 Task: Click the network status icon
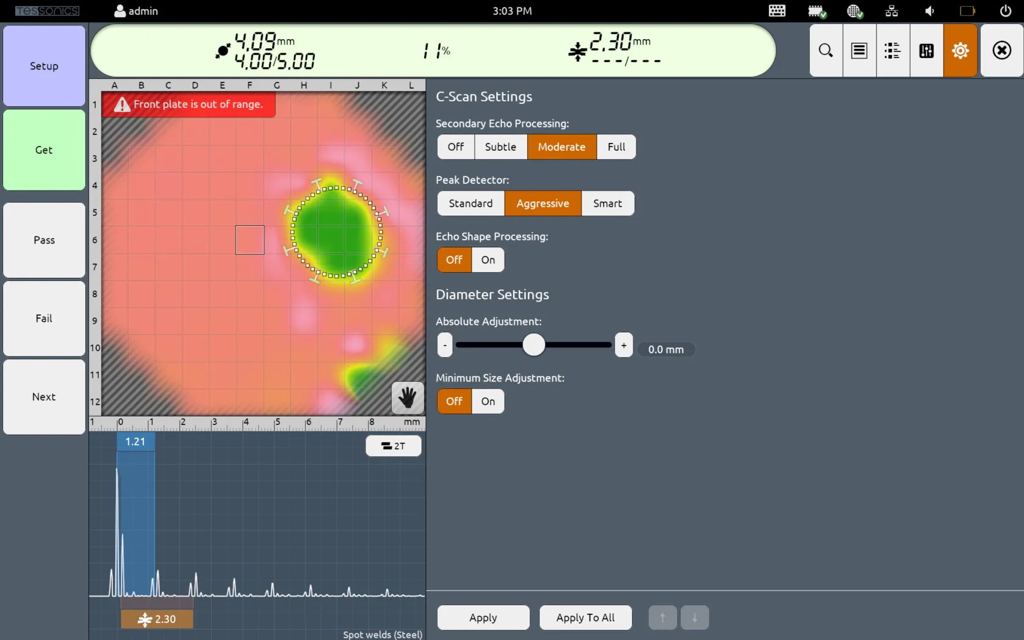[x=891, y=10]
